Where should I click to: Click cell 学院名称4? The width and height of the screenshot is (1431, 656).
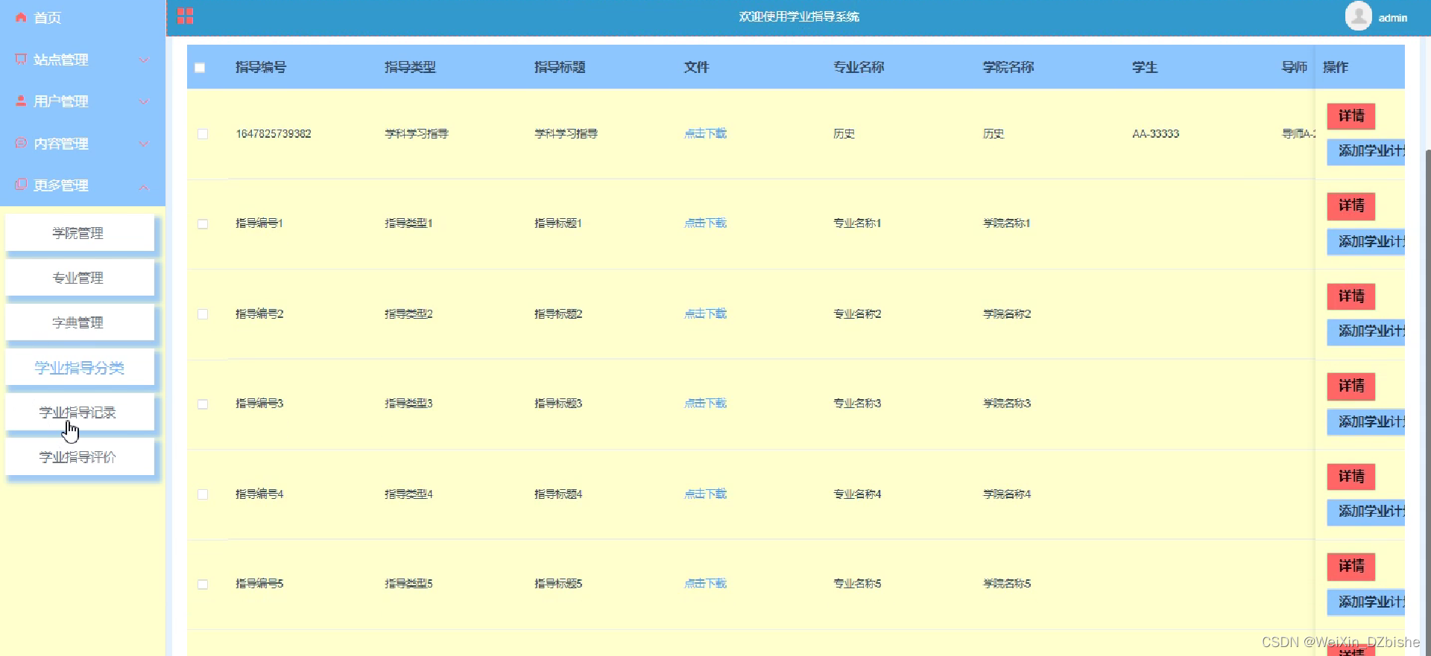click(1007, 494)
